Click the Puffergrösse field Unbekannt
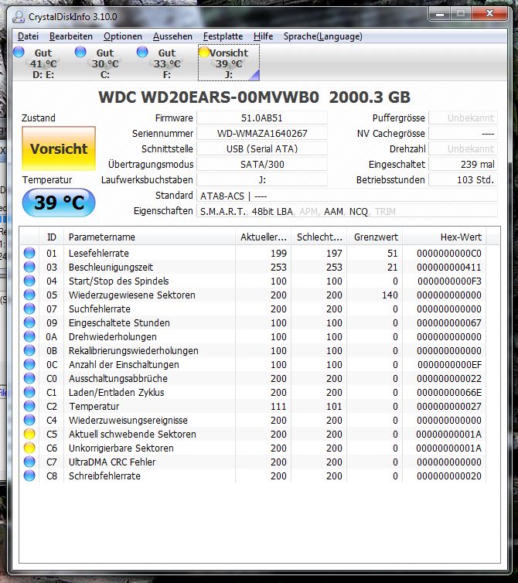518x583 pixels. [x=463, y=118]
